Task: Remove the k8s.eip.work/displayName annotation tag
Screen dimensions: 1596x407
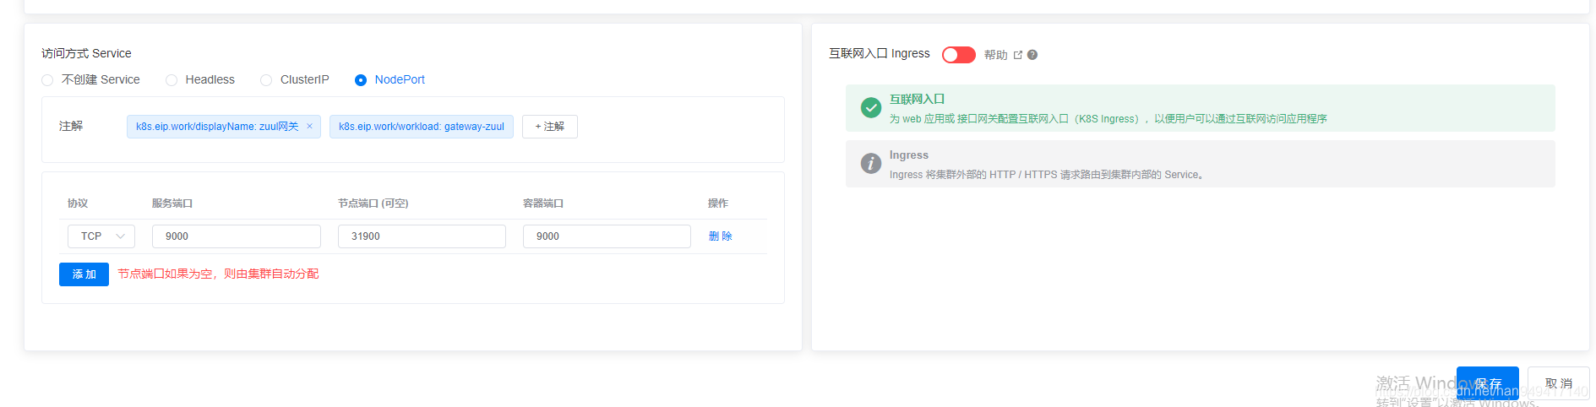Action: [x=309, y=127]
